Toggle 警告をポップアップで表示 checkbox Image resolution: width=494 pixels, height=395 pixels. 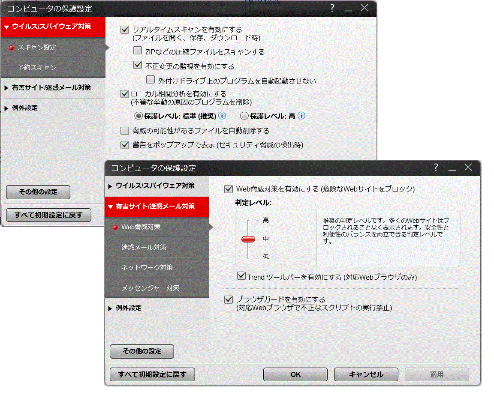pos(125,145)
